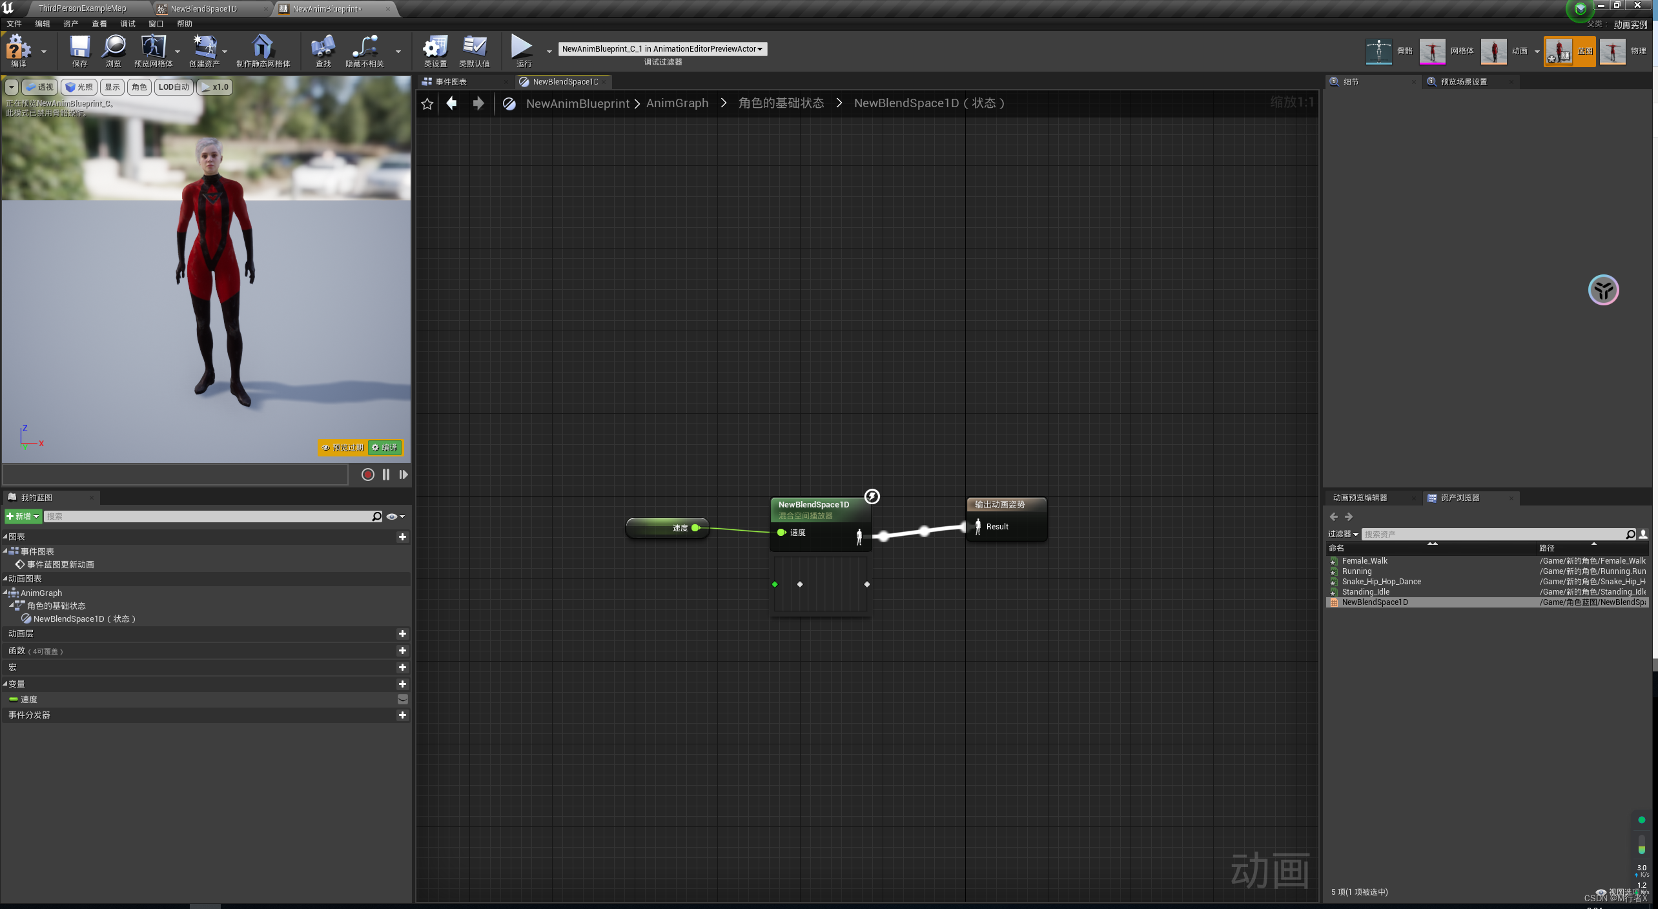Image resolution: width=1658 pixels, height=909 pixels.
Task: Click the 角色的基础状态 breadcrumb link
Action: coord(781,103)
